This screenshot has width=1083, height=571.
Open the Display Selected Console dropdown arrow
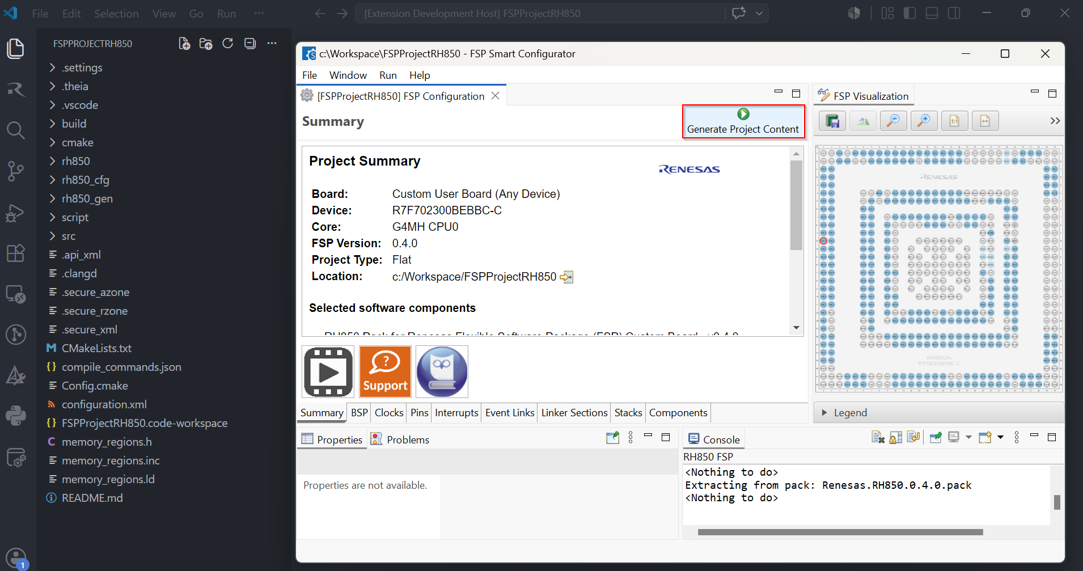point(968,437)
